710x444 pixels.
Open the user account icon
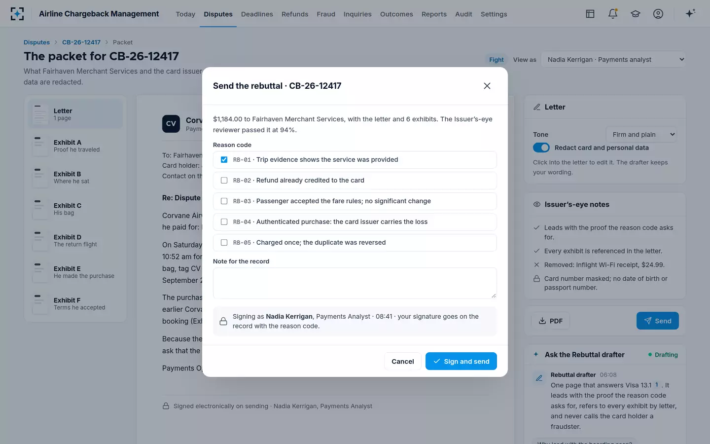[x=658, y=14]
